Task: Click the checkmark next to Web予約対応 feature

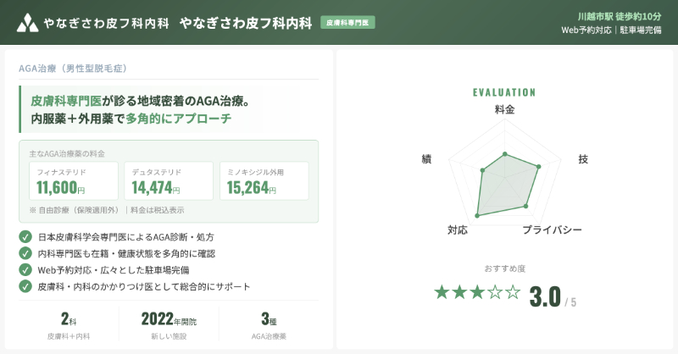Action: 25,269
